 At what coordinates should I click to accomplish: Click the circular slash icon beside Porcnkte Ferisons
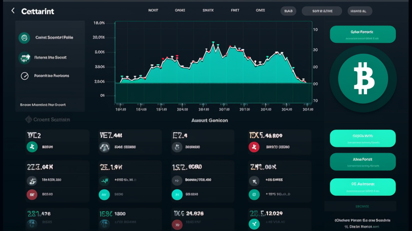(x=25, y=76)
